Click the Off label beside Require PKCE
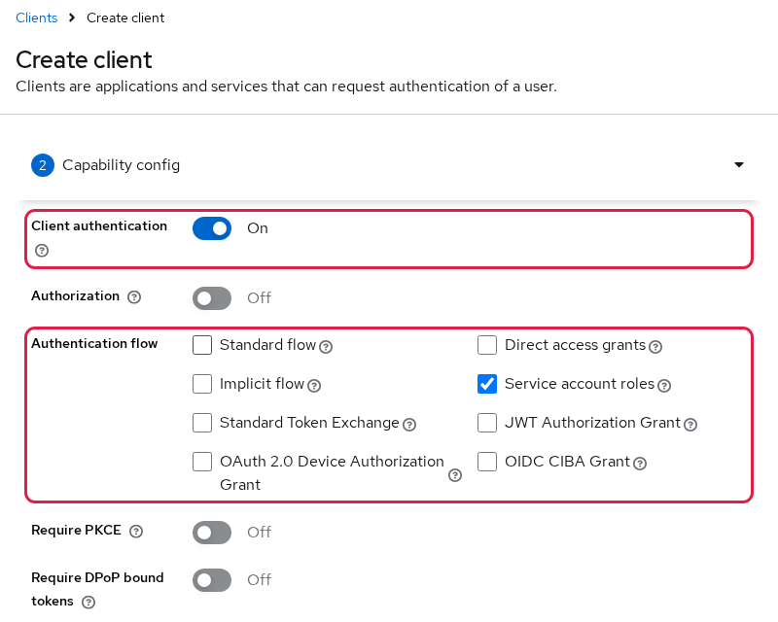Viewport: 778px width, 622px height. coord(260,533)
